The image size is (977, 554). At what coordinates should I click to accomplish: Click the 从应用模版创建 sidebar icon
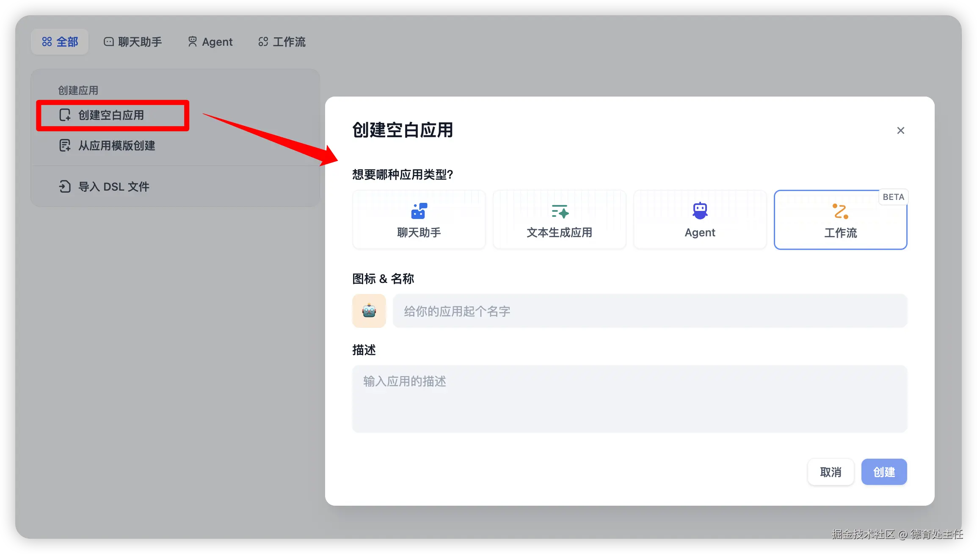[x=65, y=146]
